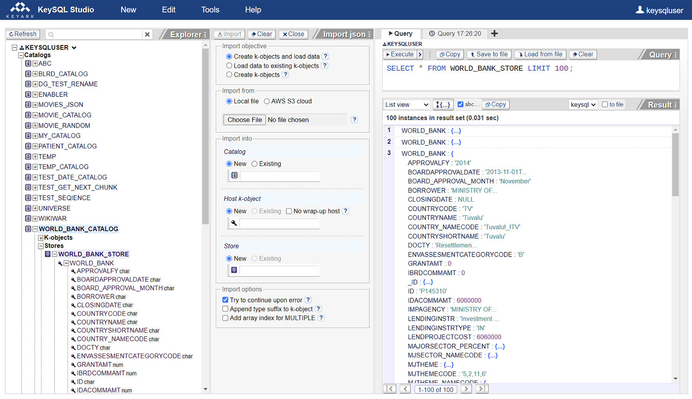Clear the explorer search with X icon
This screenshot has height=399, width=692.
click(x=147, y=34)
